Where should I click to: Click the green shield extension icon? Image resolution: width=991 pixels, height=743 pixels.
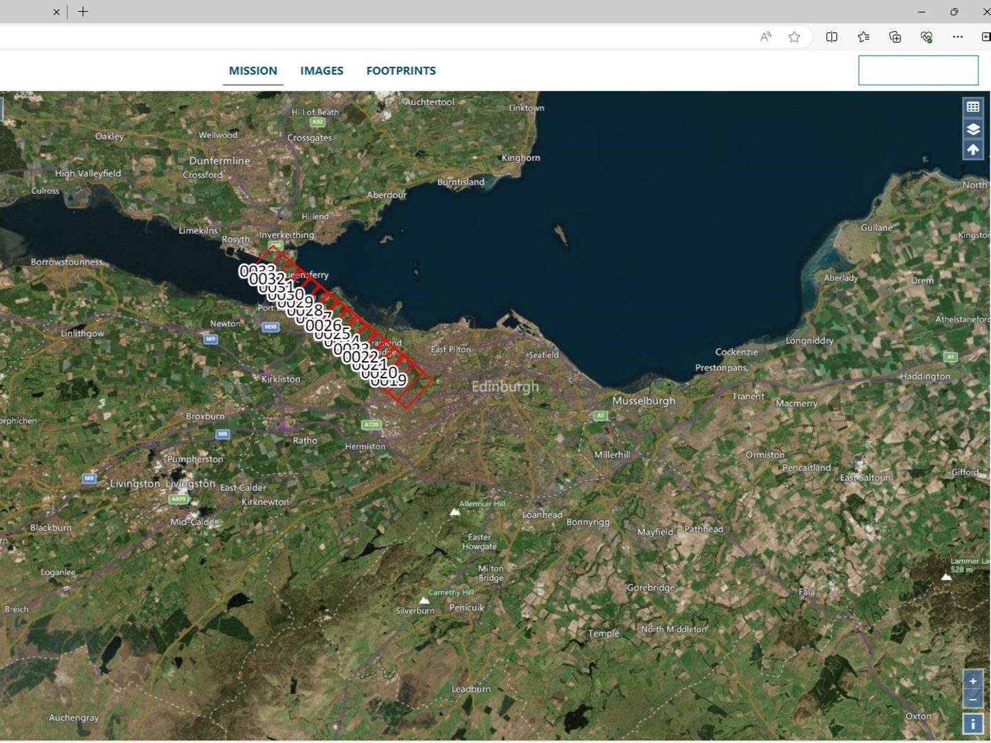[x=926, y=36]
